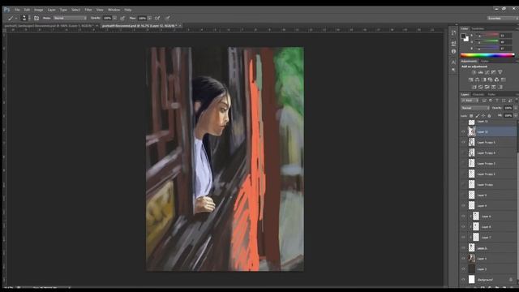Hide the Layer 9 copy 5 layer
The width and height of the screenshot is (519, 292).
coord(463,143)
